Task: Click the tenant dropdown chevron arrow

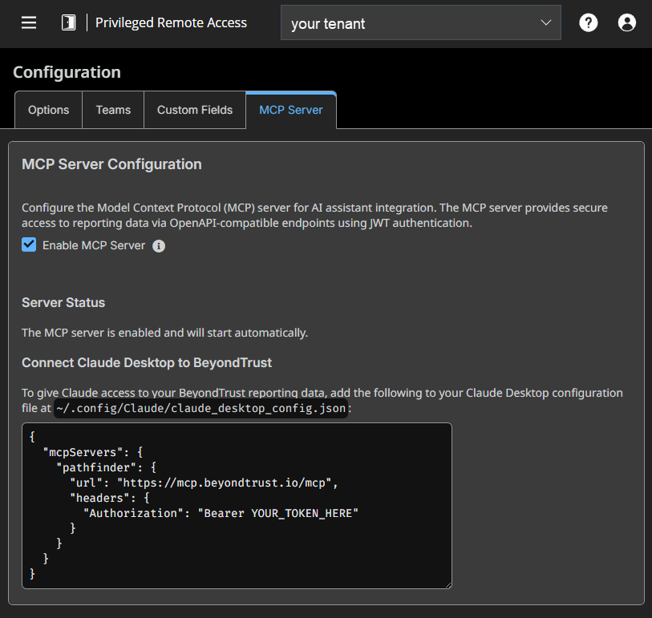Action: point(545,22)
